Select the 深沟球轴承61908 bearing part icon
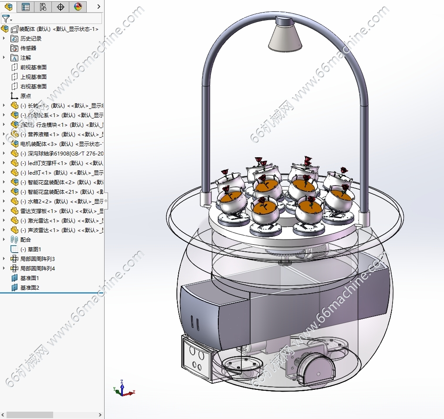The width and height of the screenshot is (444, 419). pos(14,153)
